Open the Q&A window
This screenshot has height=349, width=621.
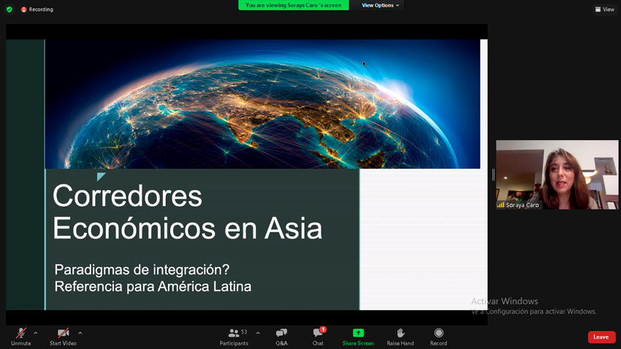pyautogui.click(x=281, y=336)
